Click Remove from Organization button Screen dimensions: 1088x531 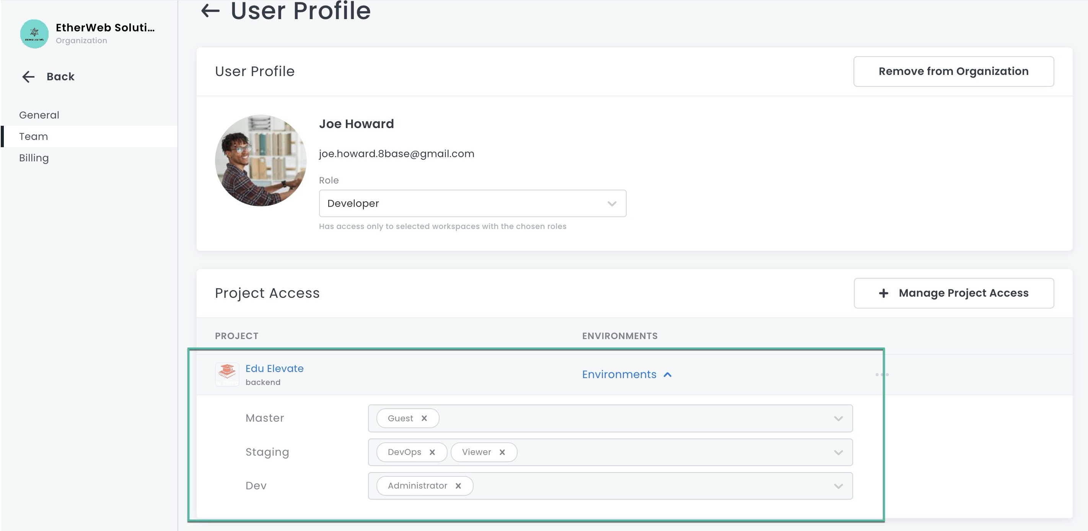pyautogui.click(x=953, y=71)
